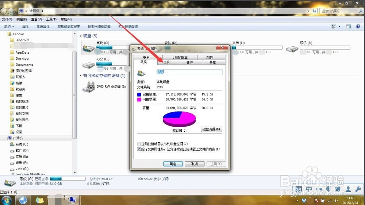Screen dimensions: 365x205
Task: Open the address bar history dropdown
Action: coord(308,11)
